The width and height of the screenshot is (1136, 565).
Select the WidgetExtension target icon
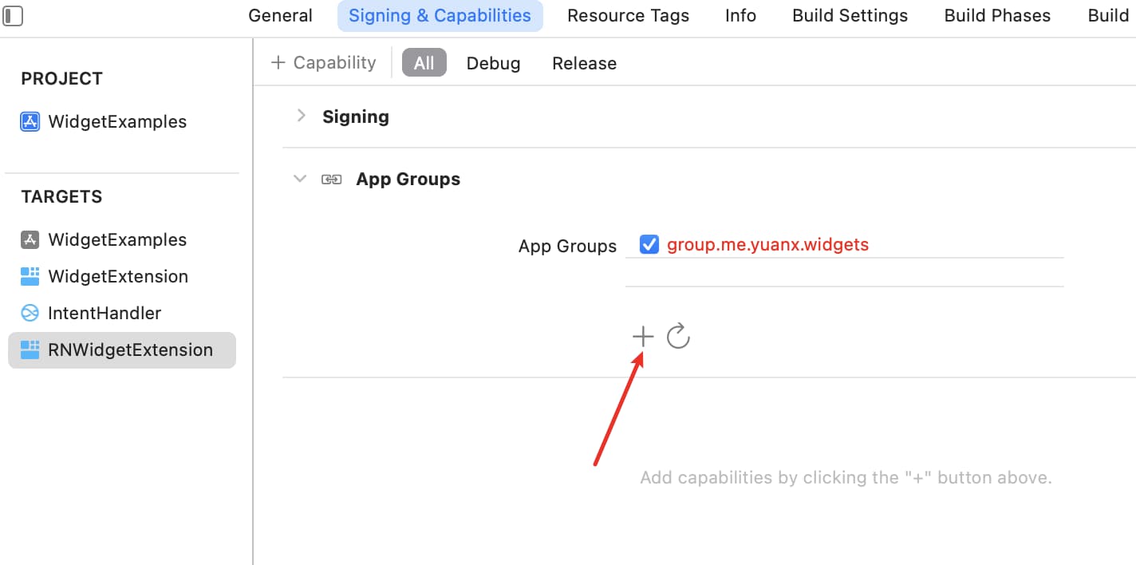pyautogui.click(x=30, y=276)
